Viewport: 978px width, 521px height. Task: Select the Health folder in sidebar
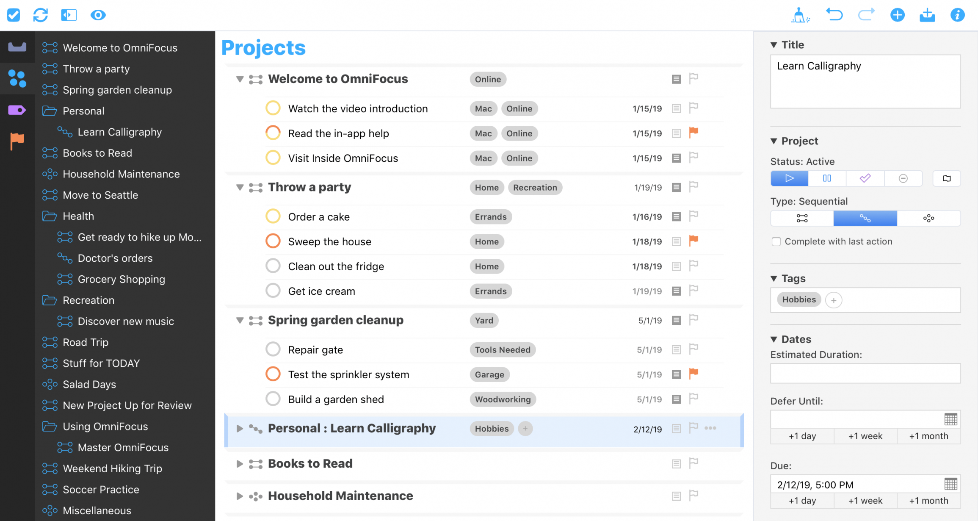[x=78, y=216]
